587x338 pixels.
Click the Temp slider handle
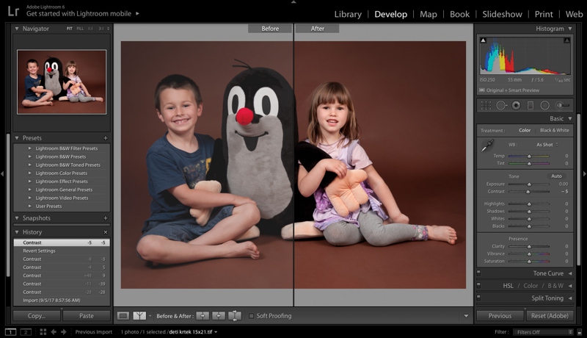(x=529, y=157)
